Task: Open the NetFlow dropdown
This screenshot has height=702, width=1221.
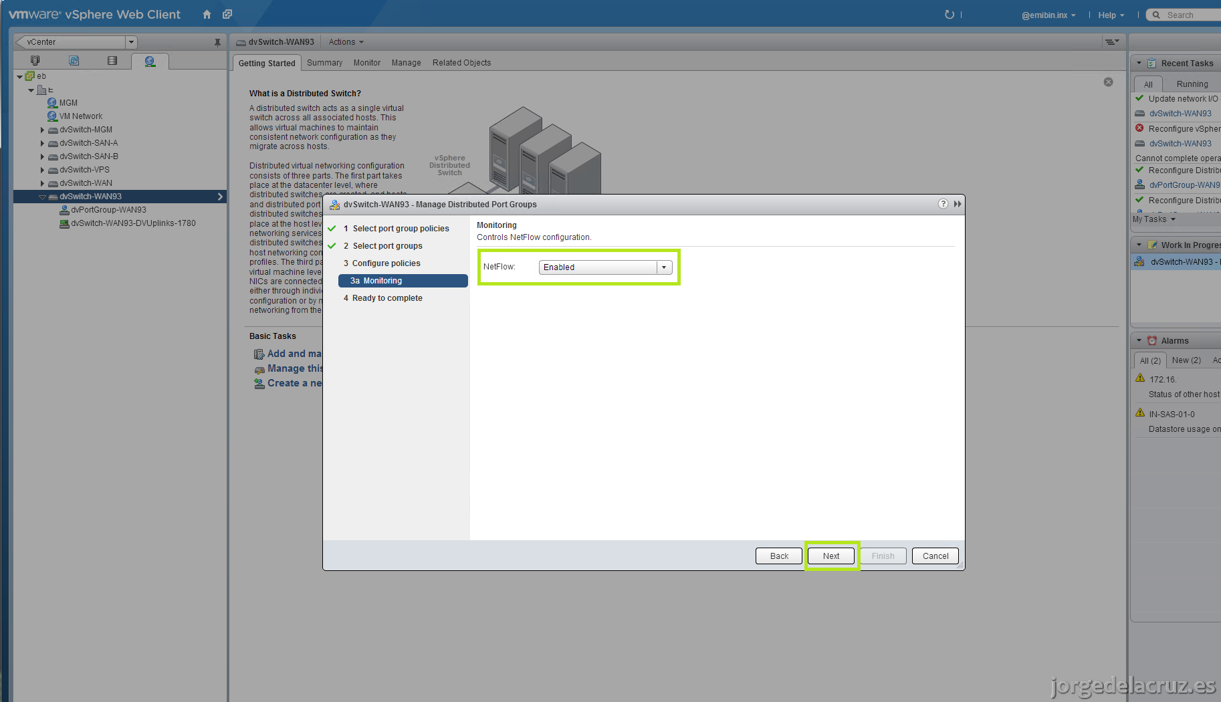Action: tap(664, 267)
